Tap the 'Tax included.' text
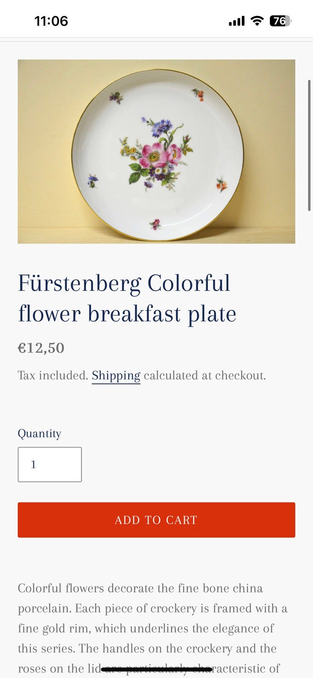 (x=53, y=375)
